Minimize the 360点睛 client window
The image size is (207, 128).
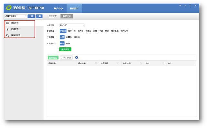point(185,5)
